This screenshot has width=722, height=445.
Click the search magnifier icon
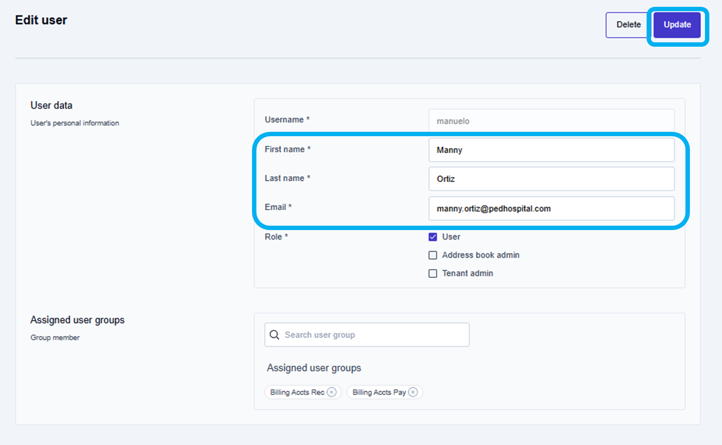(x=274, y=335)
